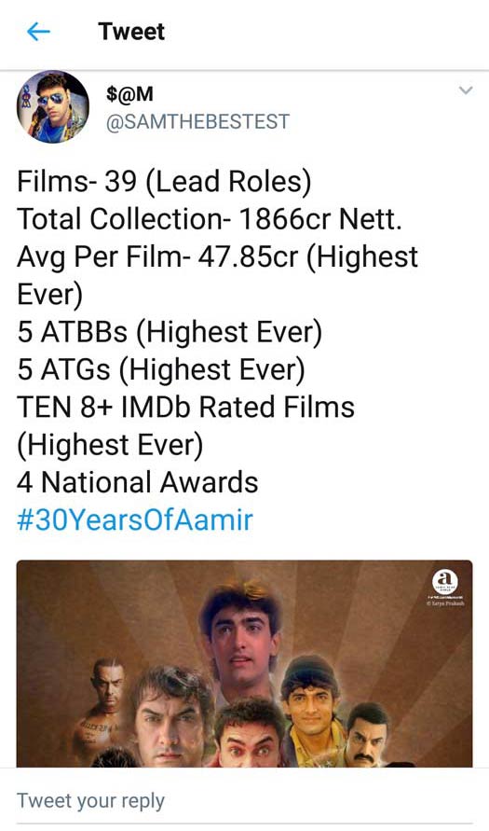Focus the 'Tweet your reply' field
489x831 pixels.
pyautogui.click(x=244, y=800)
